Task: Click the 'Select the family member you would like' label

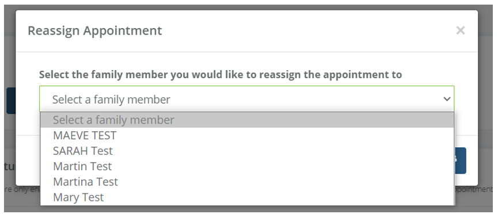Action: pyautogui.click(x=221, y=75)
